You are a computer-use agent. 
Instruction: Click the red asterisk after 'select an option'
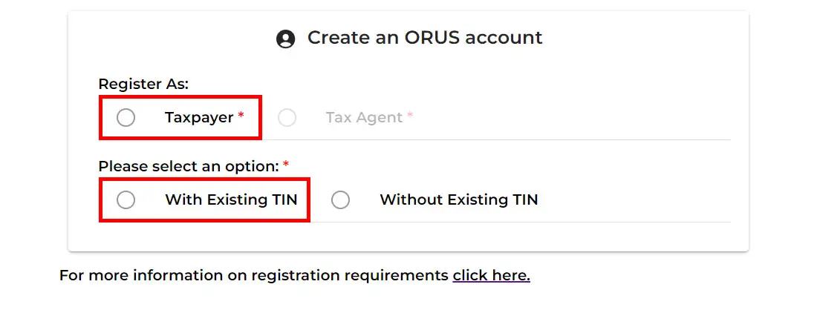(285, 165)
